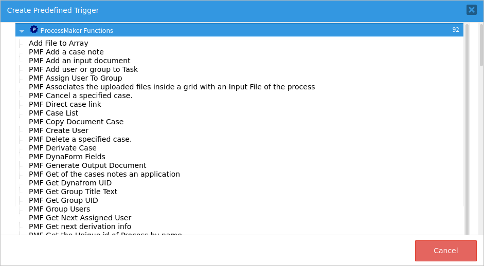Screen dimensions: 484x266
Task: Click PMF Case List entry
Action: tap(53, 113)
